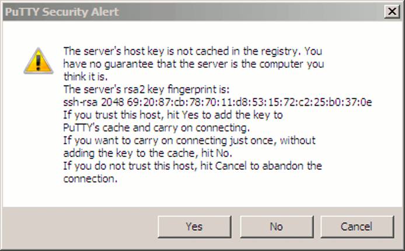This screenshot has width=405, height=251.
Task: Click the "PuTTY's cache and carry on" line
Action: click(156, 127)
